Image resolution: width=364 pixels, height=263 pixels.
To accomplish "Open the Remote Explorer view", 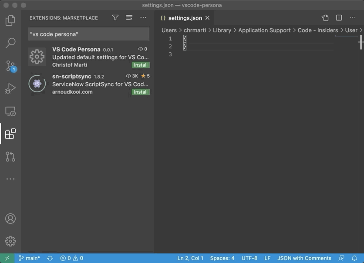I will tap(10, 111).
